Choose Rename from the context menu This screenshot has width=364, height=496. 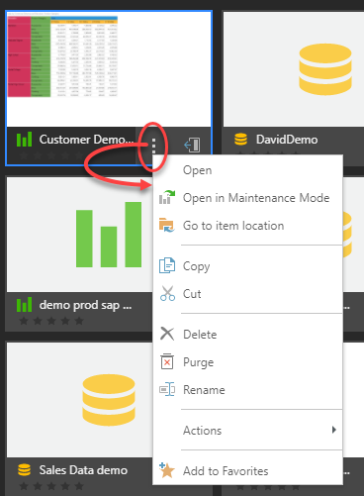click(247, 390)
